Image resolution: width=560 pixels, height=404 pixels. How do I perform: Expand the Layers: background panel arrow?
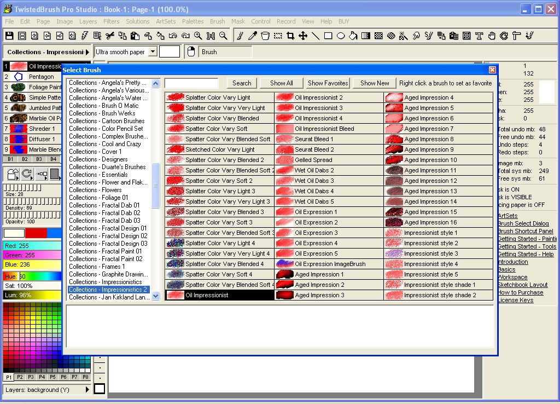(87, 390)
